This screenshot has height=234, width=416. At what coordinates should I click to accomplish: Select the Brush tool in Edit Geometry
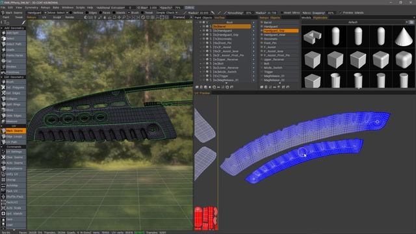[x=13, y=82]
